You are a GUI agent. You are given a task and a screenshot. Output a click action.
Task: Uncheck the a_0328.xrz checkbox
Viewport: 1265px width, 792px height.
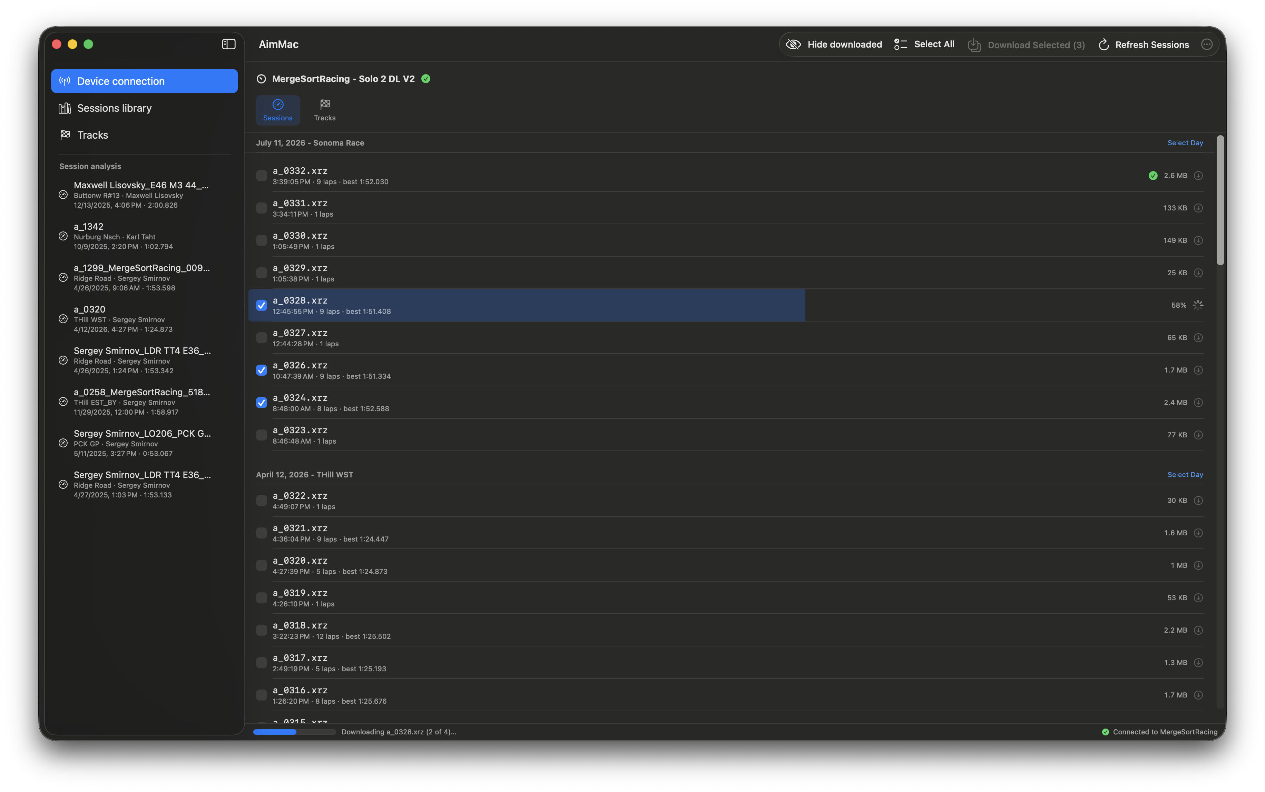(261, 305)
